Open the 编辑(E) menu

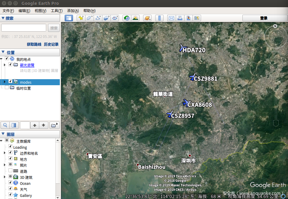(24, 11)
